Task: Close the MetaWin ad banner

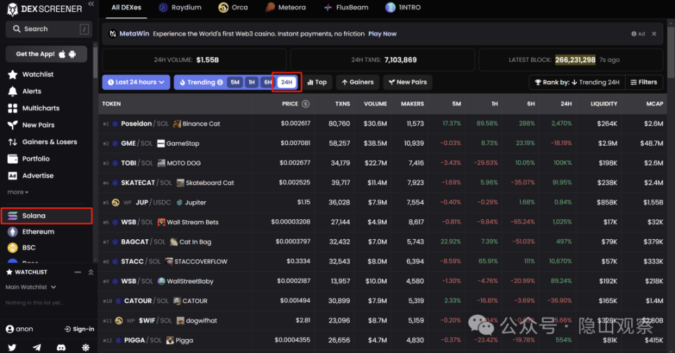Action: coord(654,34)
